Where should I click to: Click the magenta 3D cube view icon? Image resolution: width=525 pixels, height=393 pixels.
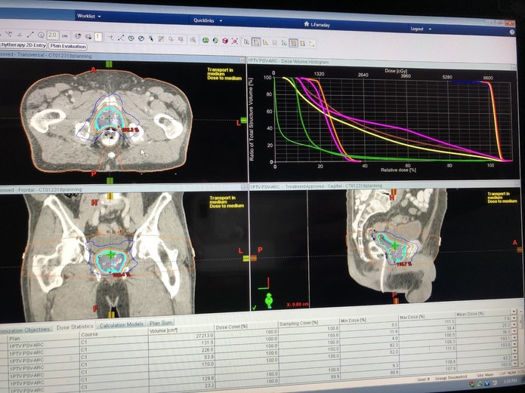pyautogui.click(x=225, y=41)
